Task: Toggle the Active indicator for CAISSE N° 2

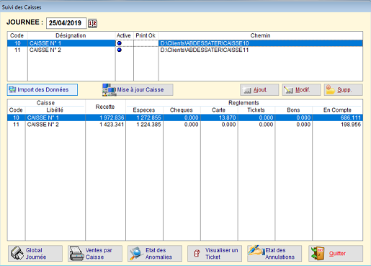Action: coord(120,50)
